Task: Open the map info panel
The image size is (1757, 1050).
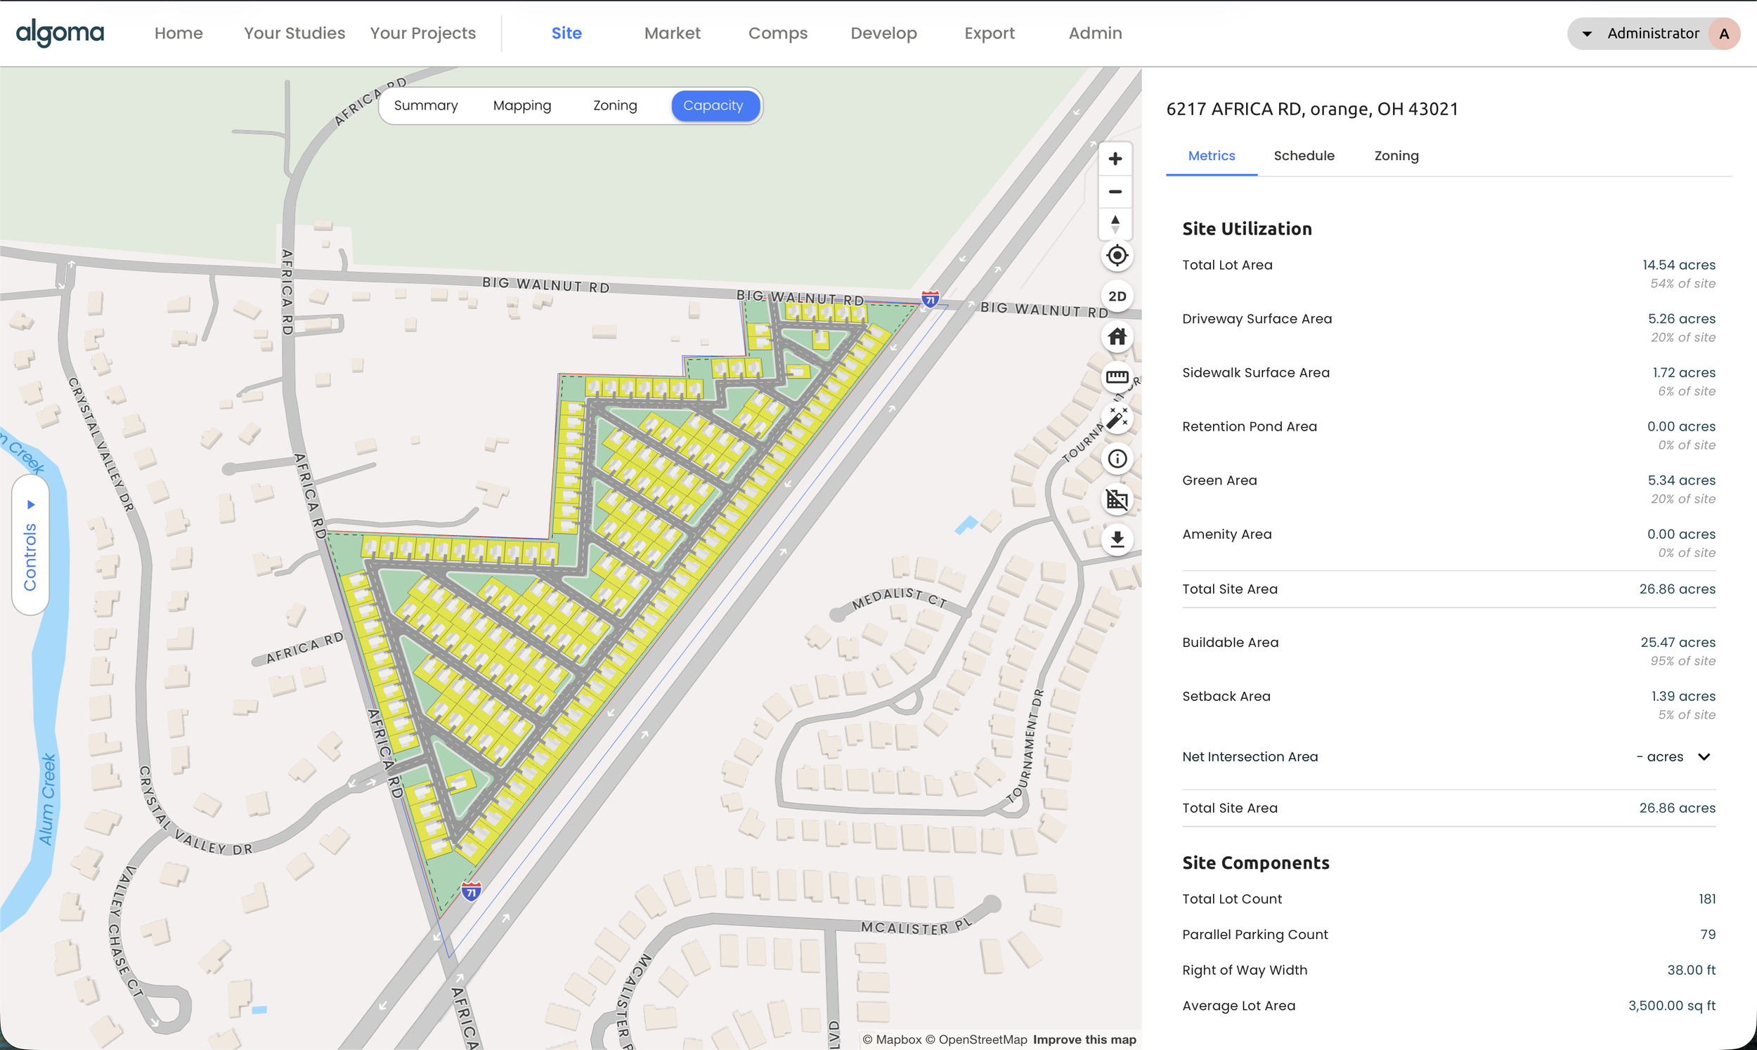Action: [1117, 459]
